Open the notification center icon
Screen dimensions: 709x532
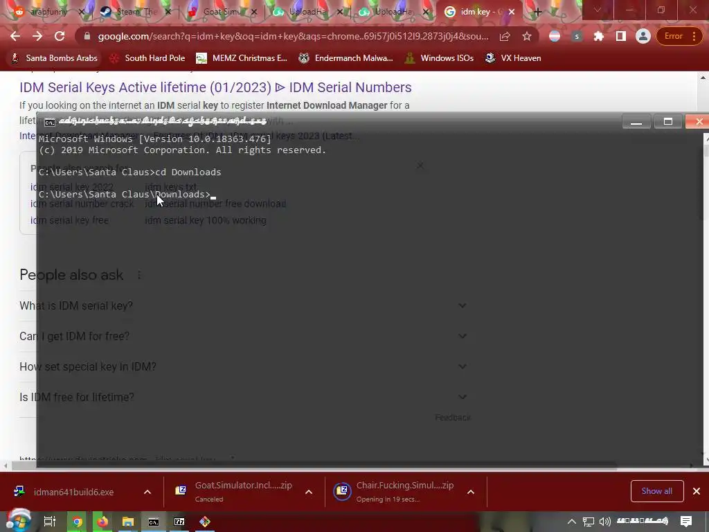click(x=686, y=522)
